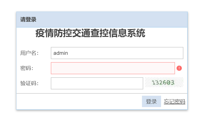207x125 pixels.
Task: Click the empty 验证码 input box
Action: [97, 83]
